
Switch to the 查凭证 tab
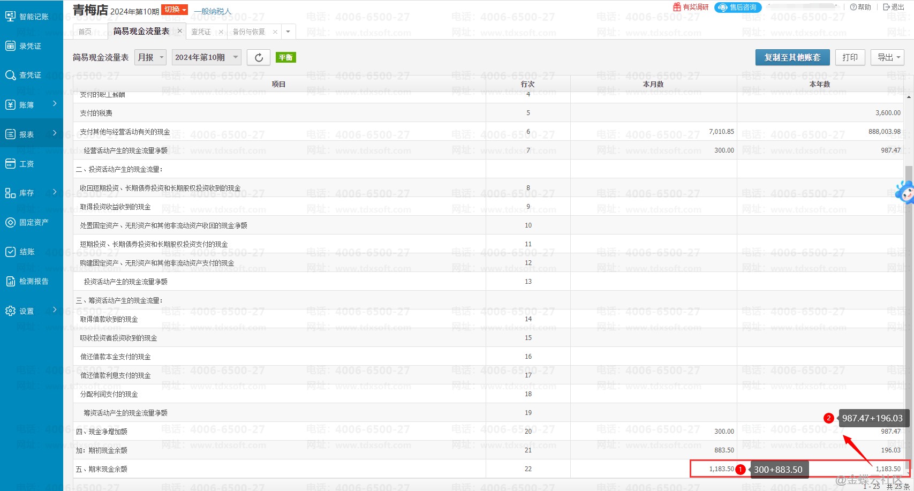[x=201, y=32]
